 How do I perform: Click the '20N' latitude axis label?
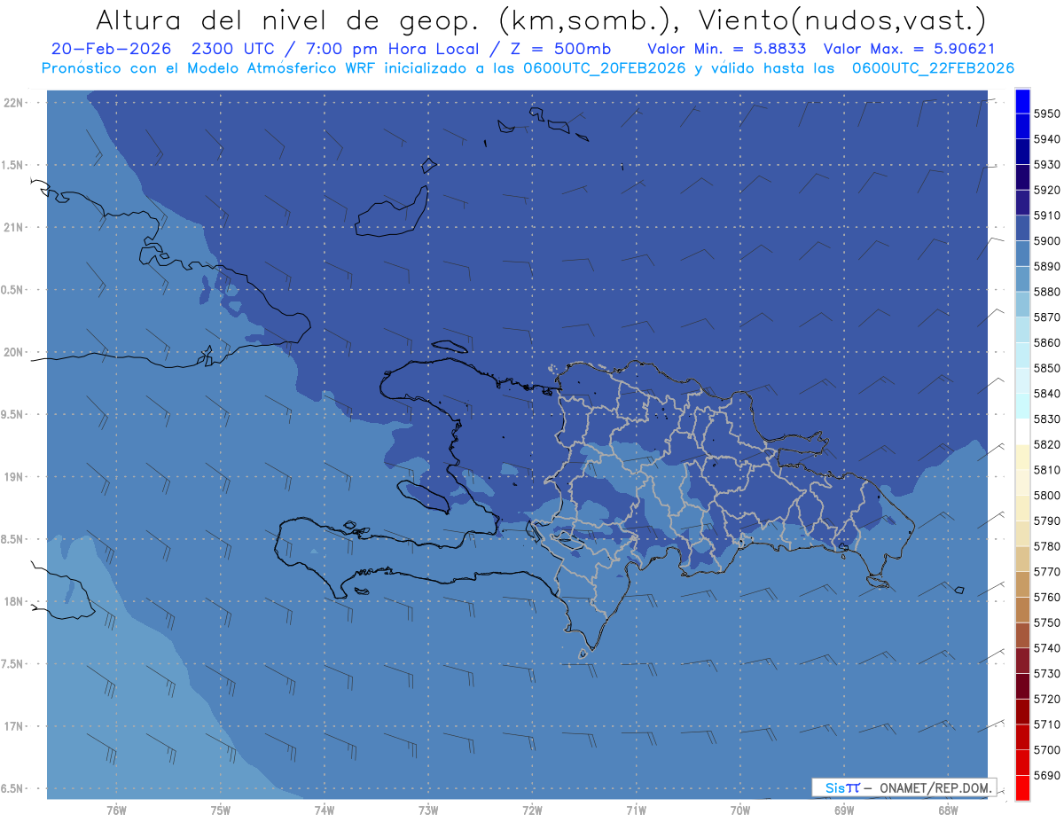coord(14,352)
